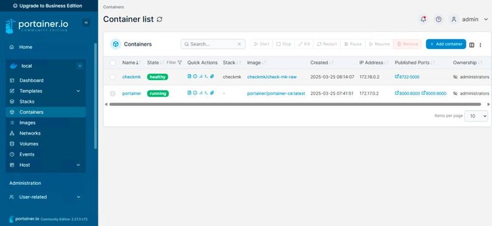Tick the select-all containers checkbox
This screenshot has height=226, width=492.
coord(113,63)
